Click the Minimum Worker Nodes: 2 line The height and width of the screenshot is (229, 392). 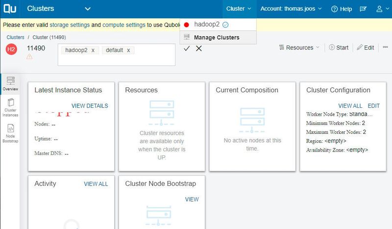[336, 123]
